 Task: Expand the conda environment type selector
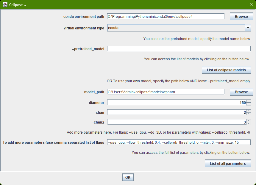[x=248, y=28]
